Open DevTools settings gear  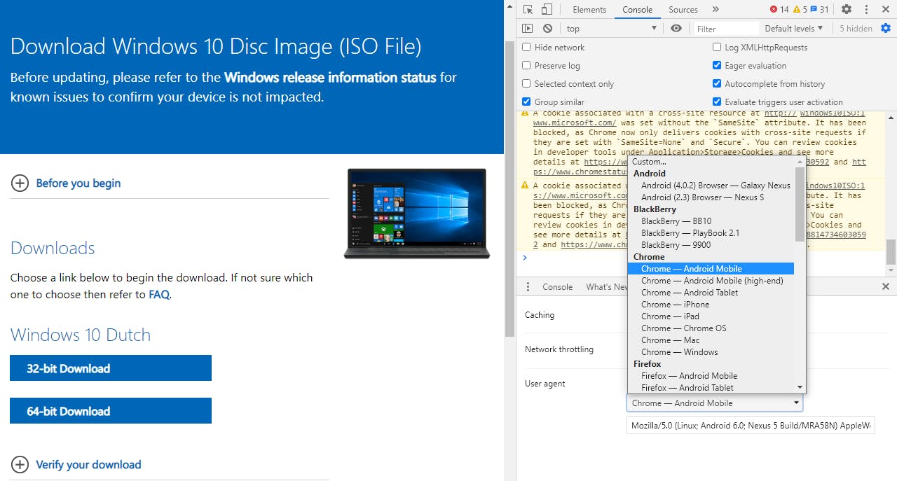pyautogui.click(x=847, y=9)
